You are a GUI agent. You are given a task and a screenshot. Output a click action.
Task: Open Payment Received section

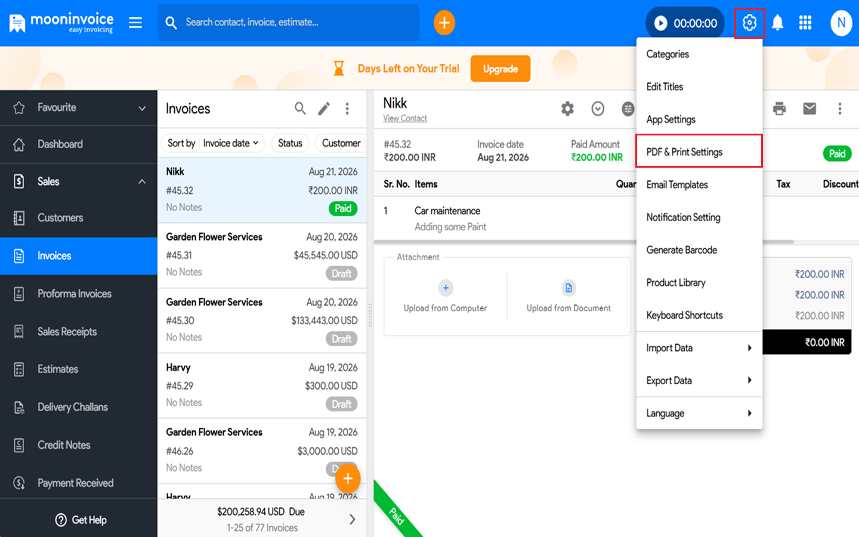tap(79, 483)
